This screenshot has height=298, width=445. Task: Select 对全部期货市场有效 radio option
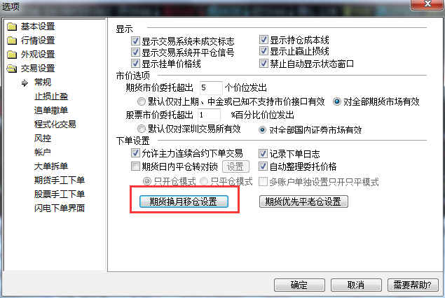click(x=337, y=101)
